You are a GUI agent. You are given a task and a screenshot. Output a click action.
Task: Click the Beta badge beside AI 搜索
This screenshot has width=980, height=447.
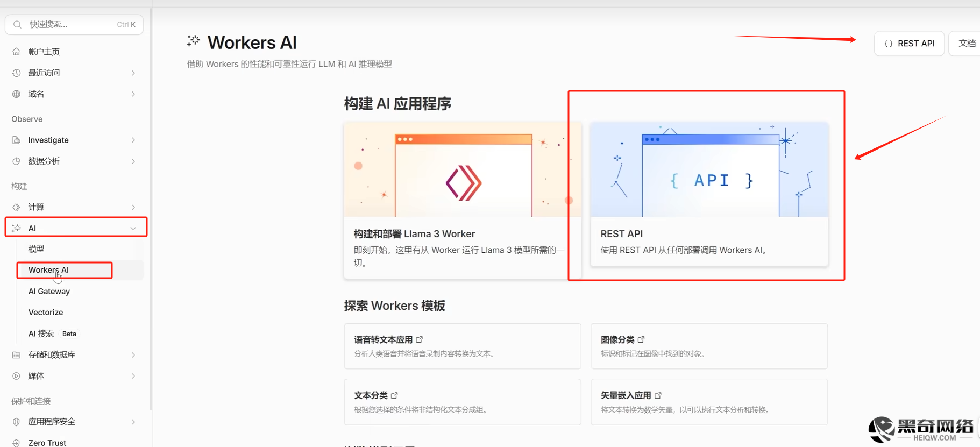point(69,334)
